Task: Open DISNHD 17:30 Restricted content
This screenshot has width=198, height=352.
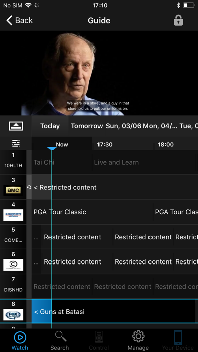Action: coord(123,287)
